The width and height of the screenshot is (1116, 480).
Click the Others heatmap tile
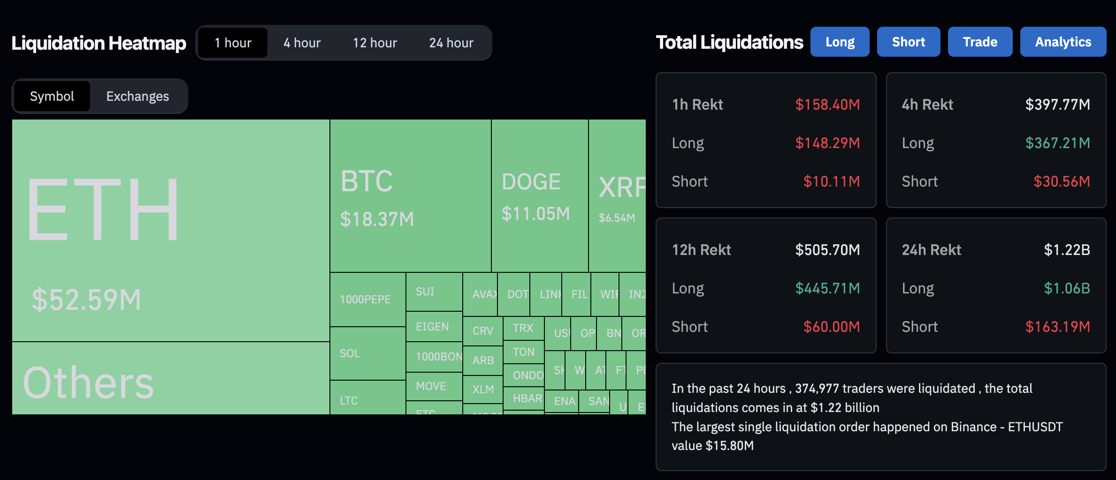(171, 378)
